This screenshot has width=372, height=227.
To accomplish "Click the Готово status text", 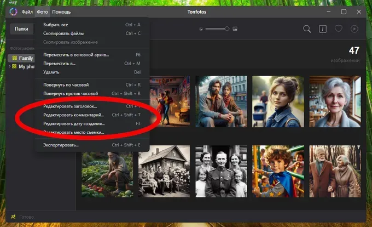I will 27,217.
